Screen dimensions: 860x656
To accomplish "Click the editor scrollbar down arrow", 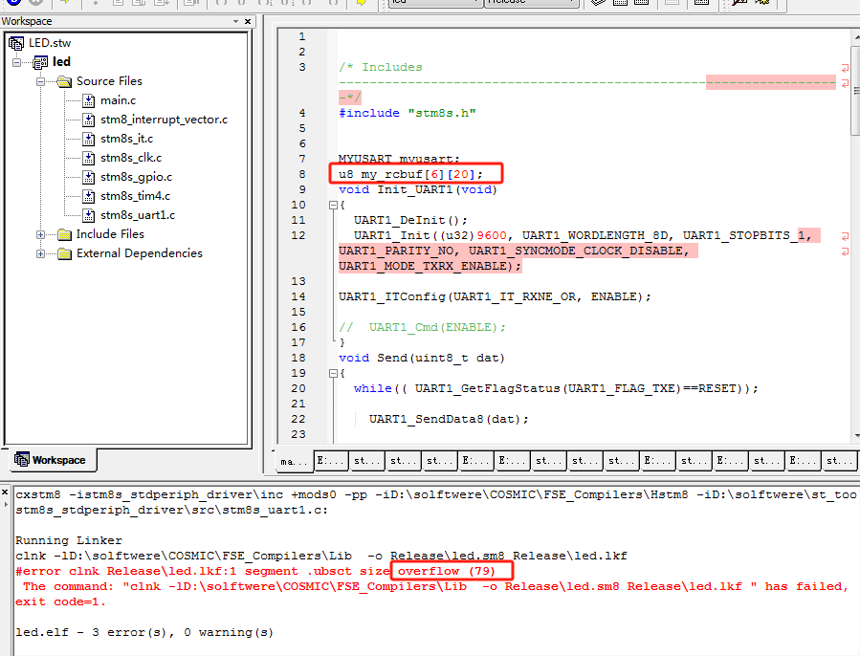I will pyautogui.click(x=856, y=436).
